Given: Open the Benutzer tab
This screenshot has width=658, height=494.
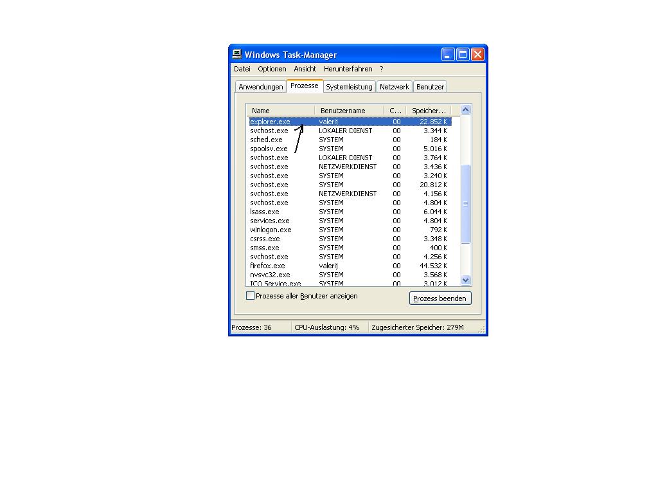Looking at the screenshot, I should click(430, 87).
